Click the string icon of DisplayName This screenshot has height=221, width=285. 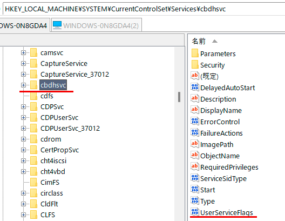tap(195, 110)
